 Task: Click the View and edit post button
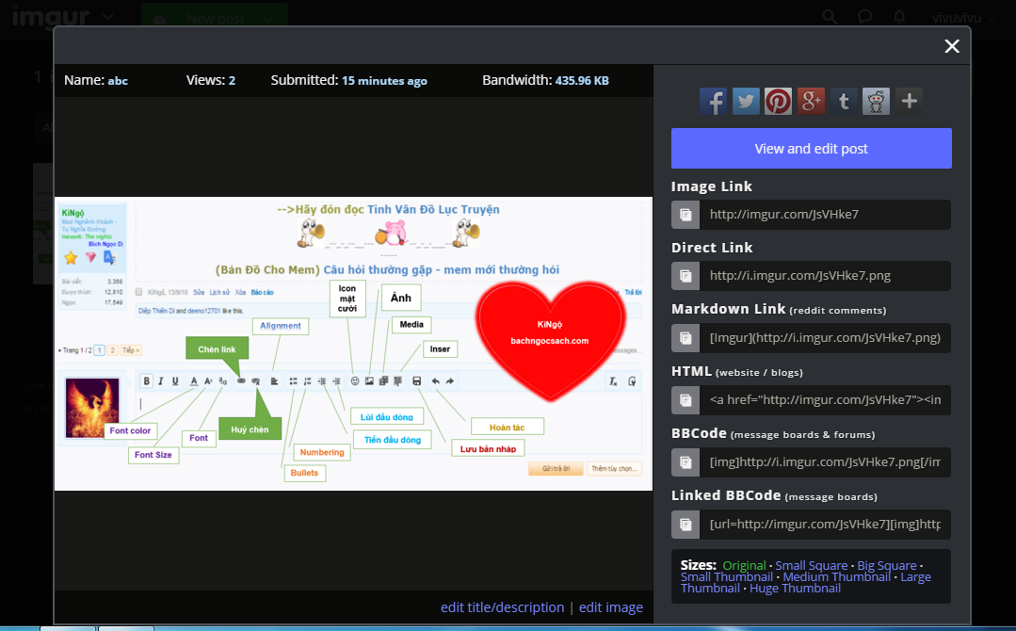click(811, 149)
